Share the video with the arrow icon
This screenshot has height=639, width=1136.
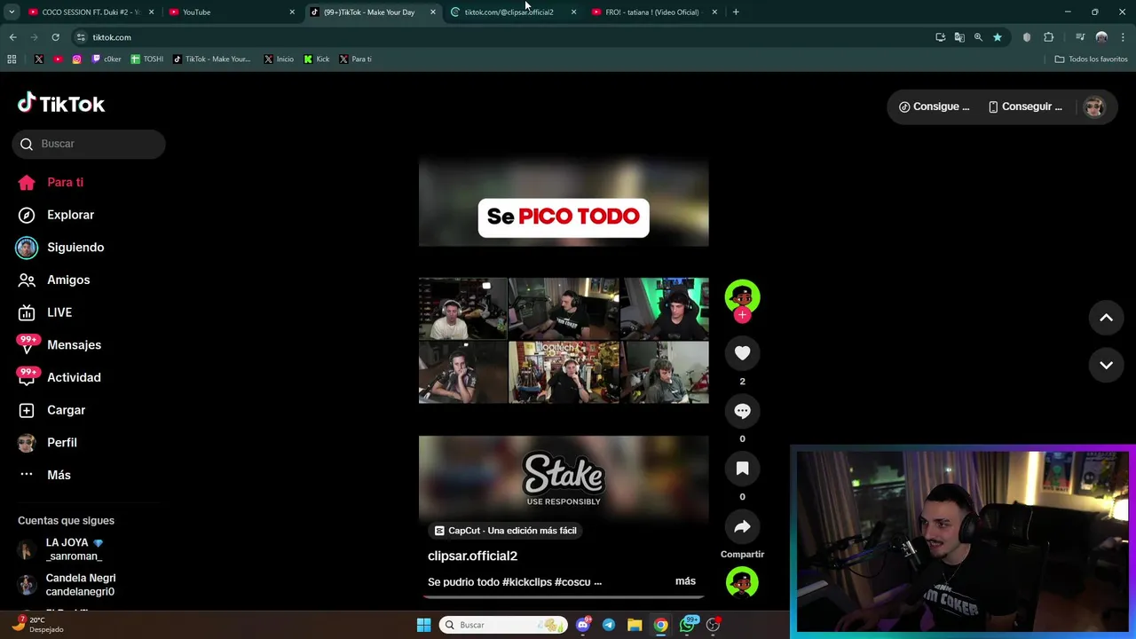click(x=742, y=526)
